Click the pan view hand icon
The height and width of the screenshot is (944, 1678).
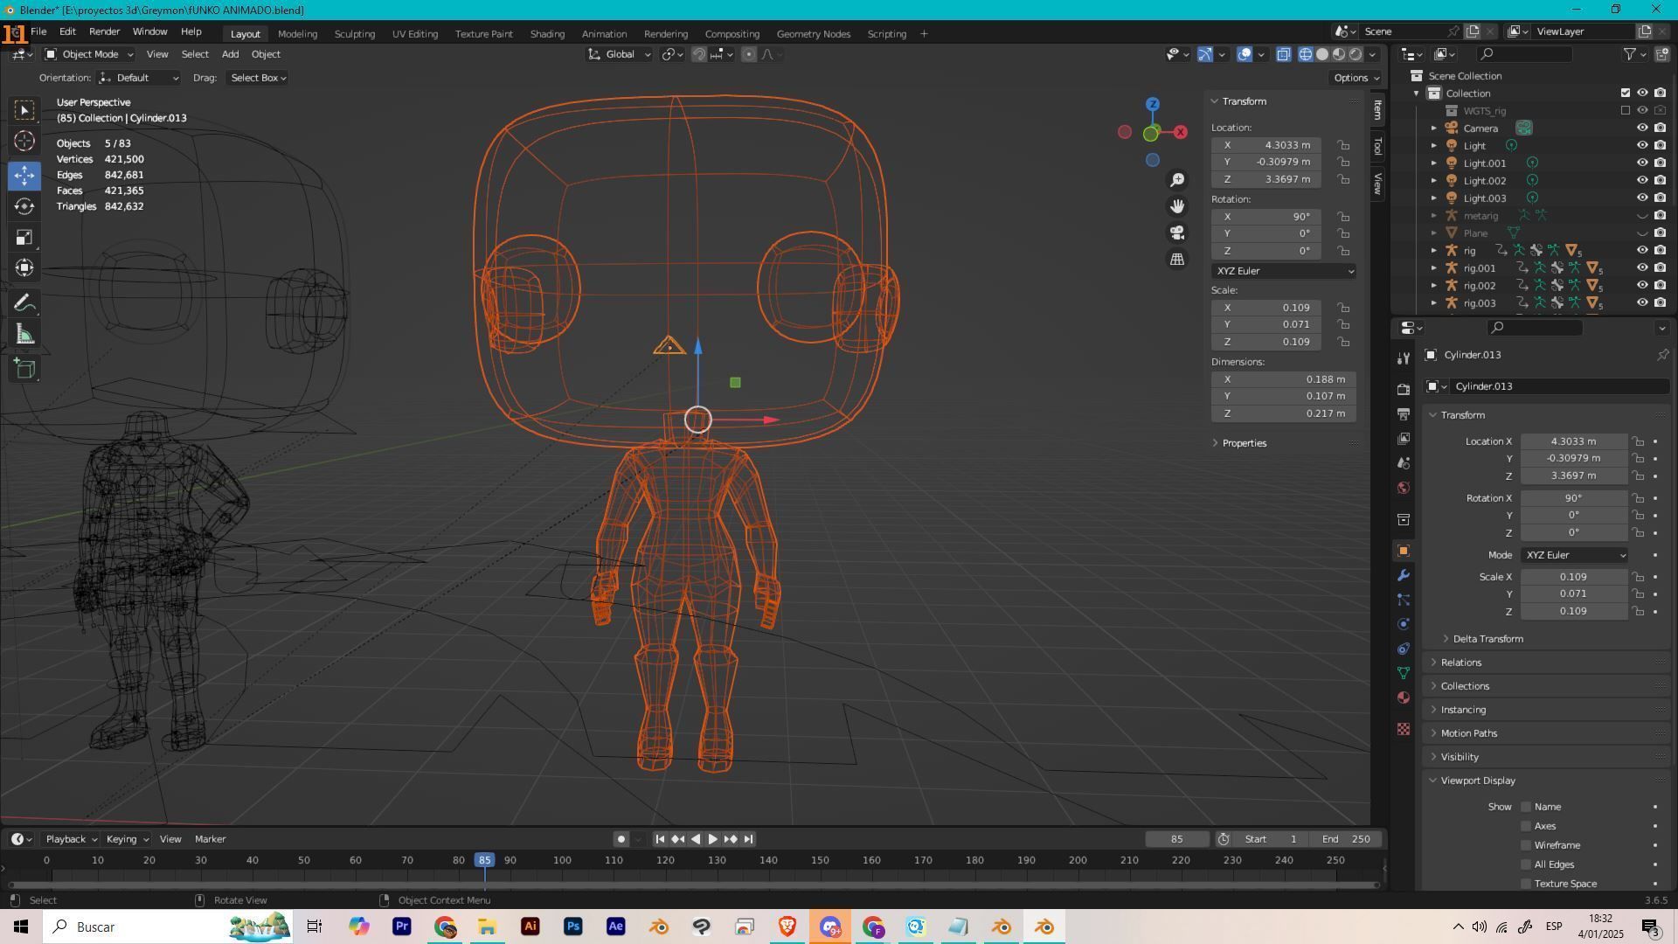[1177, 206]
